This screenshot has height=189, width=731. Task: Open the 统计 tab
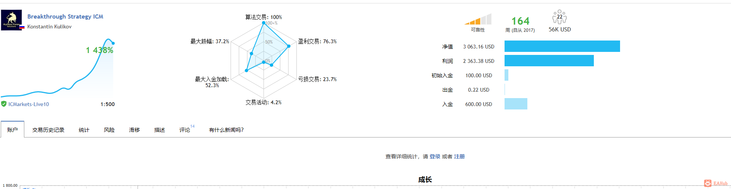(x=84, y=130)
